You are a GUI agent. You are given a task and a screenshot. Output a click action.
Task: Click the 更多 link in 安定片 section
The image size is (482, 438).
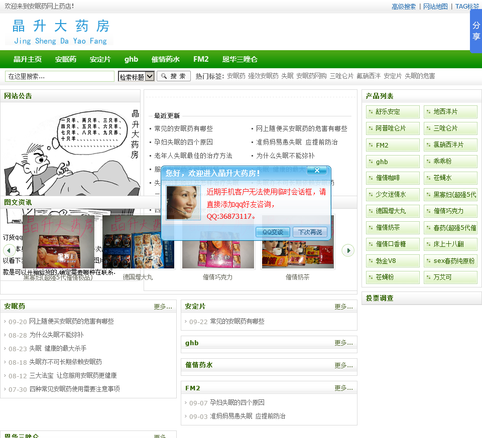pyautogui.click(x=343, y=307)
